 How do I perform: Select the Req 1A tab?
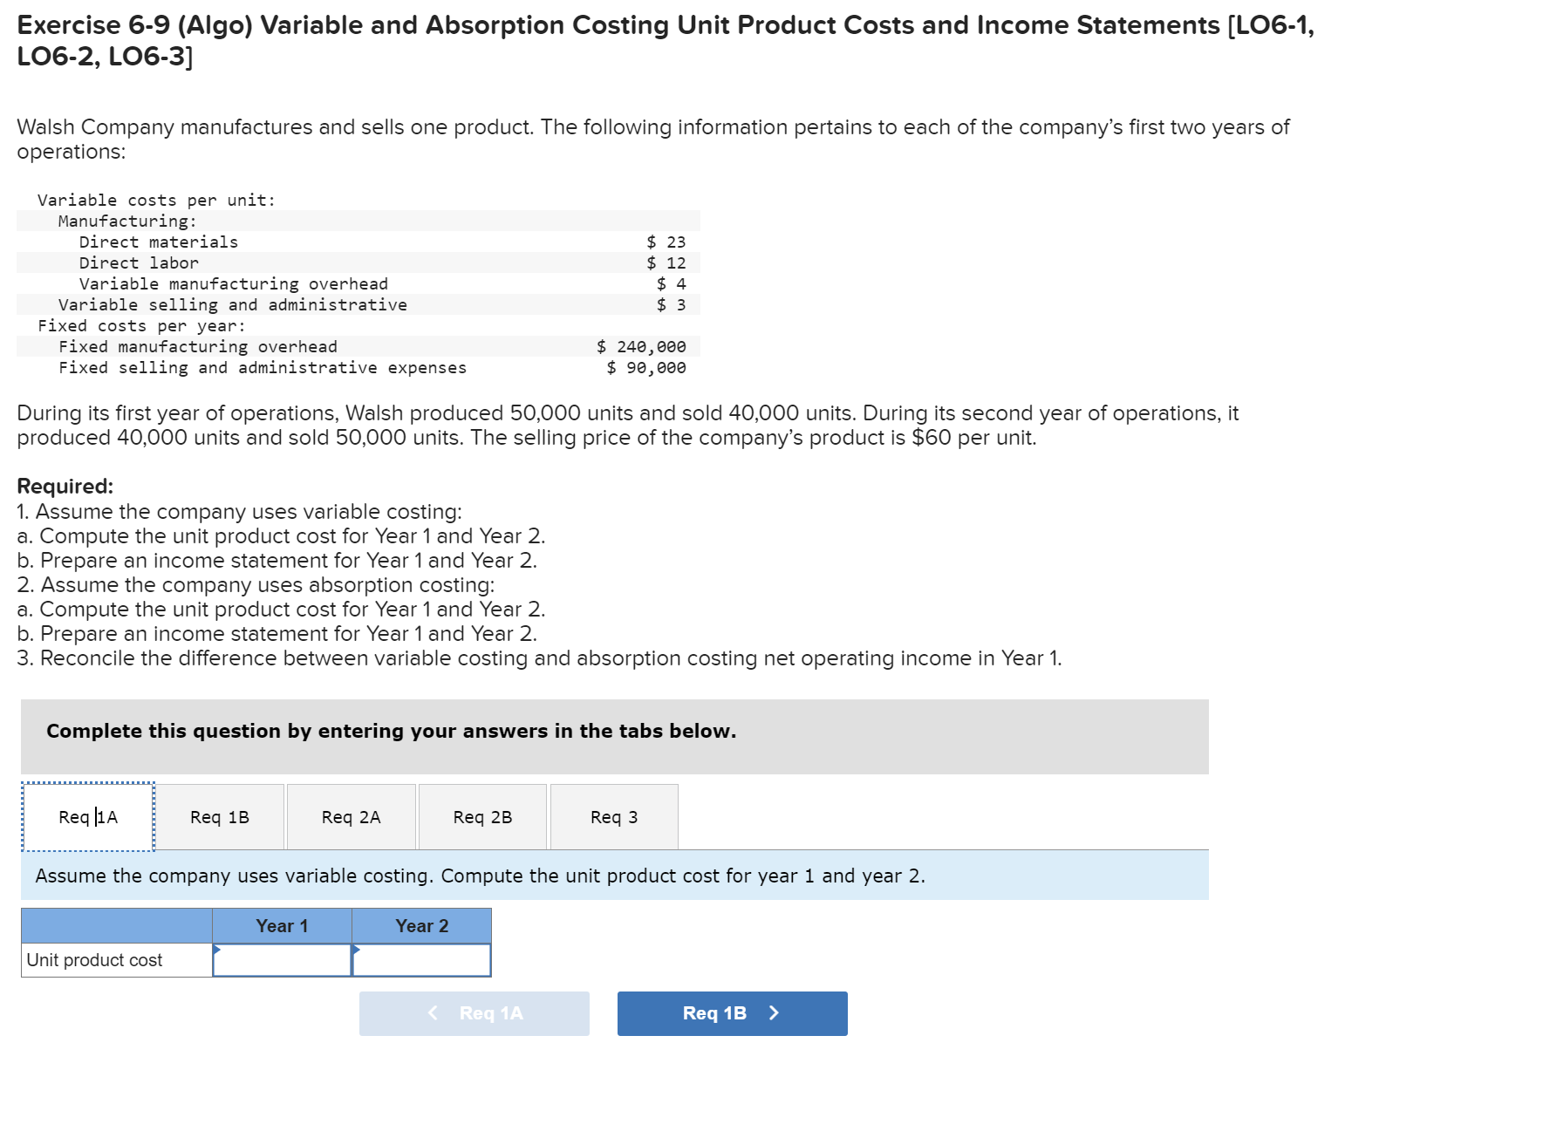click(87, 817)
